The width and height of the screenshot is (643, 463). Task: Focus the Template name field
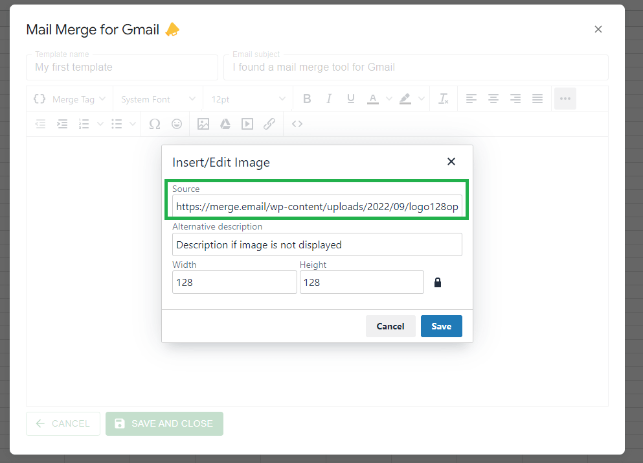[122, 67]
